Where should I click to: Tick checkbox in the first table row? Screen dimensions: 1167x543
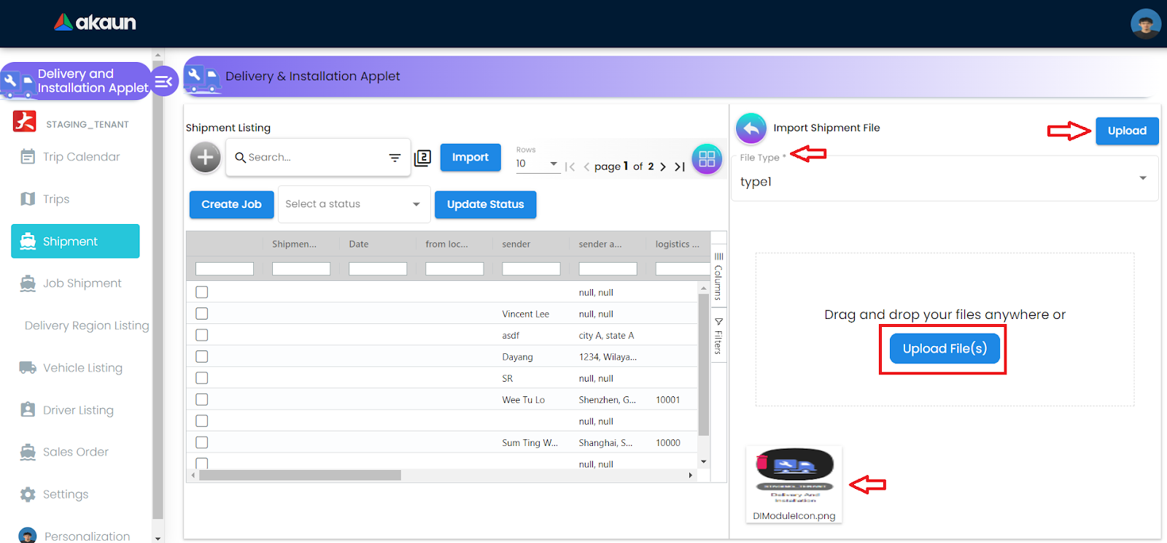[x=202, y=292]
